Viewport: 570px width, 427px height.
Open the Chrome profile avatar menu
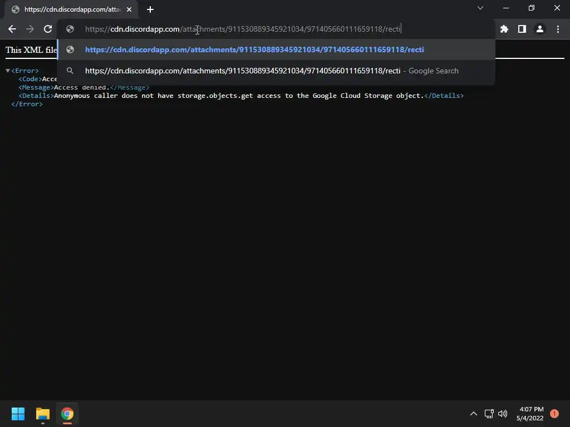tap(539, 29)
